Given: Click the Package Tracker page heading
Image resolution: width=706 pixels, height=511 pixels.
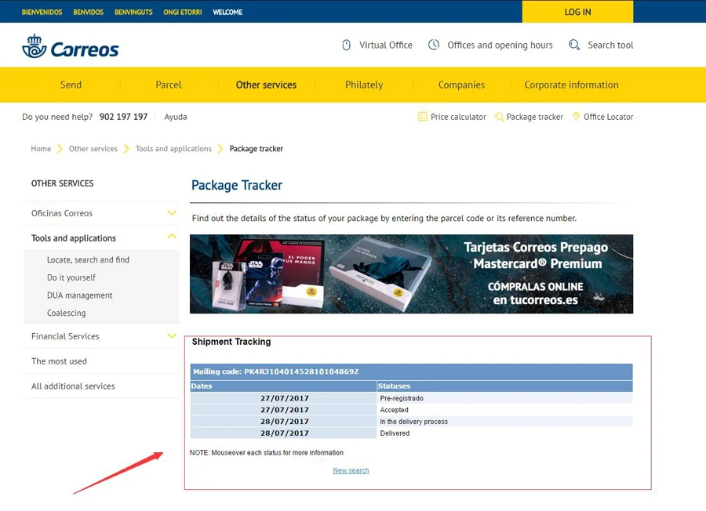Looking at the screenshot, I should coord(237,185).
